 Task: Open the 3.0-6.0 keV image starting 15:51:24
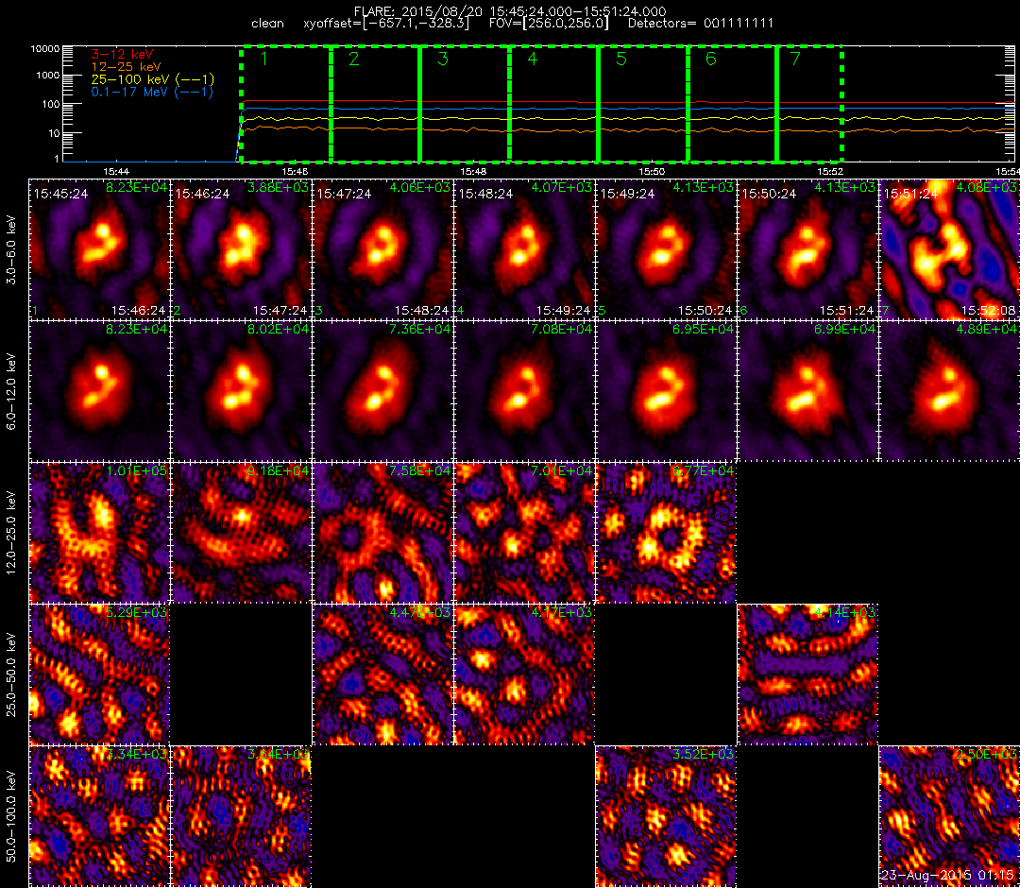tap(949, 249)
